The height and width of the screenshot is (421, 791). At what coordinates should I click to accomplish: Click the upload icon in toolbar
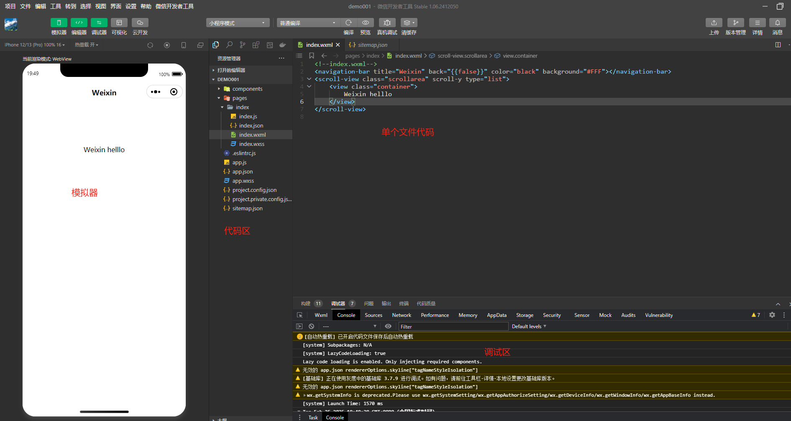point(714,23)
